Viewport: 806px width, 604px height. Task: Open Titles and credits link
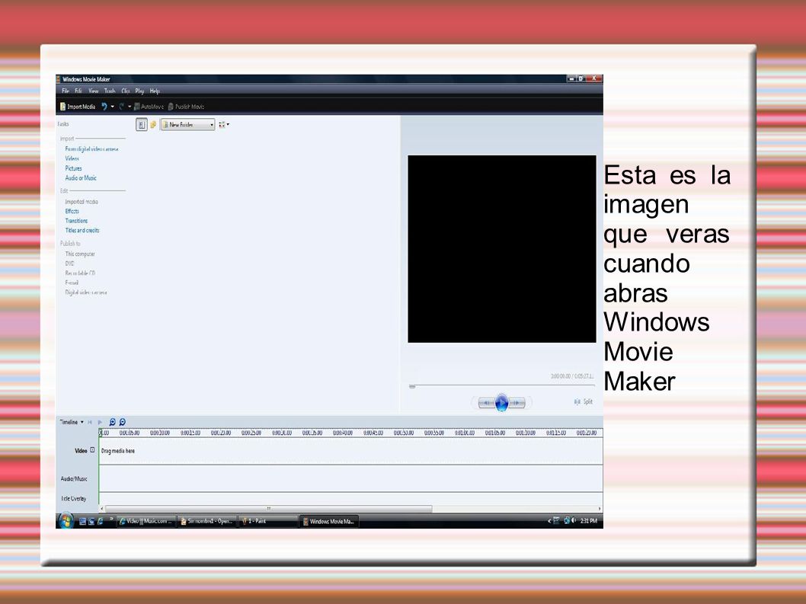click(82, 230)
